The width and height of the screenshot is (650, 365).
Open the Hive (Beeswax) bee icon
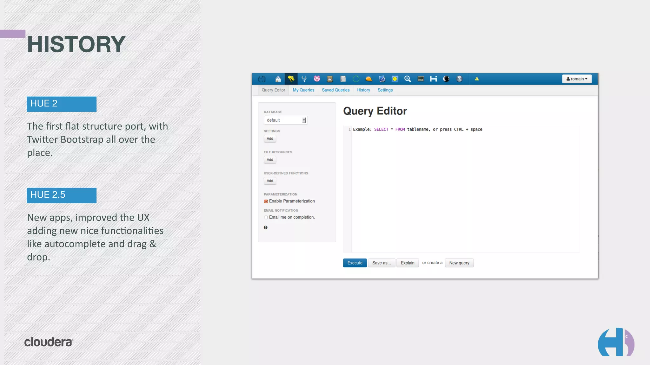(291, 79)
